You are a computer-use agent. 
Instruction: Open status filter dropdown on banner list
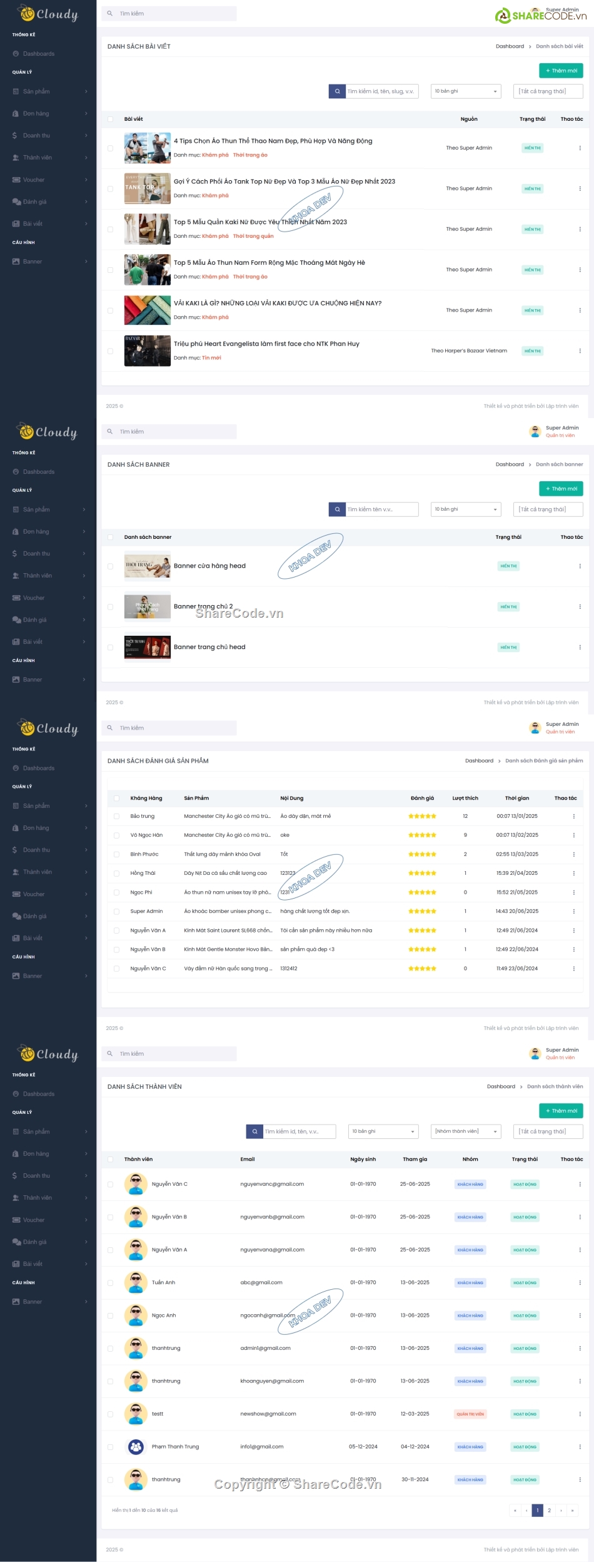click(x=548, y=509)
